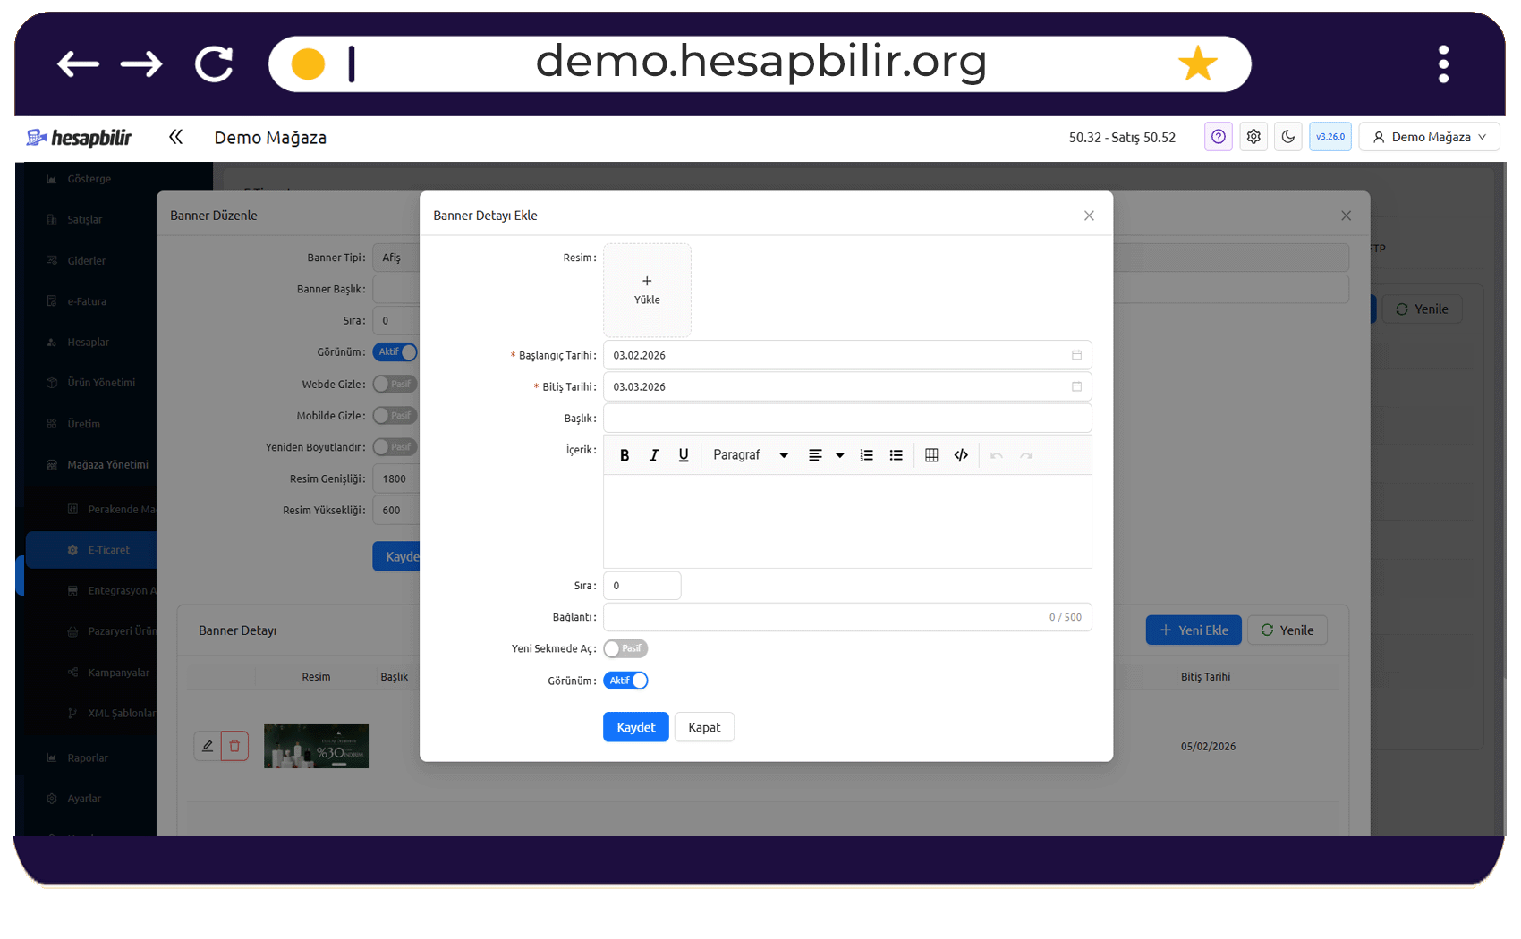Open Demo Mağaza user menu
The width and height of the screenshot is (1521, 939).
point(1429,137)
